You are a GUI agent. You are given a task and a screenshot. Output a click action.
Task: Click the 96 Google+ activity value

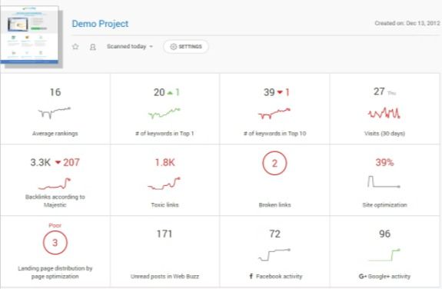(x=385, y=234)
